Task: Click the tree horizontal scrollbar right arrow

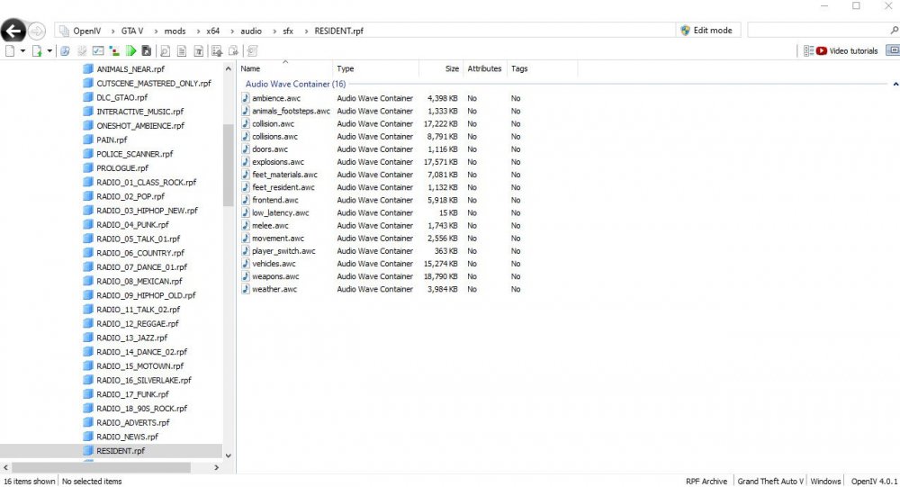Action: point(216,467)
